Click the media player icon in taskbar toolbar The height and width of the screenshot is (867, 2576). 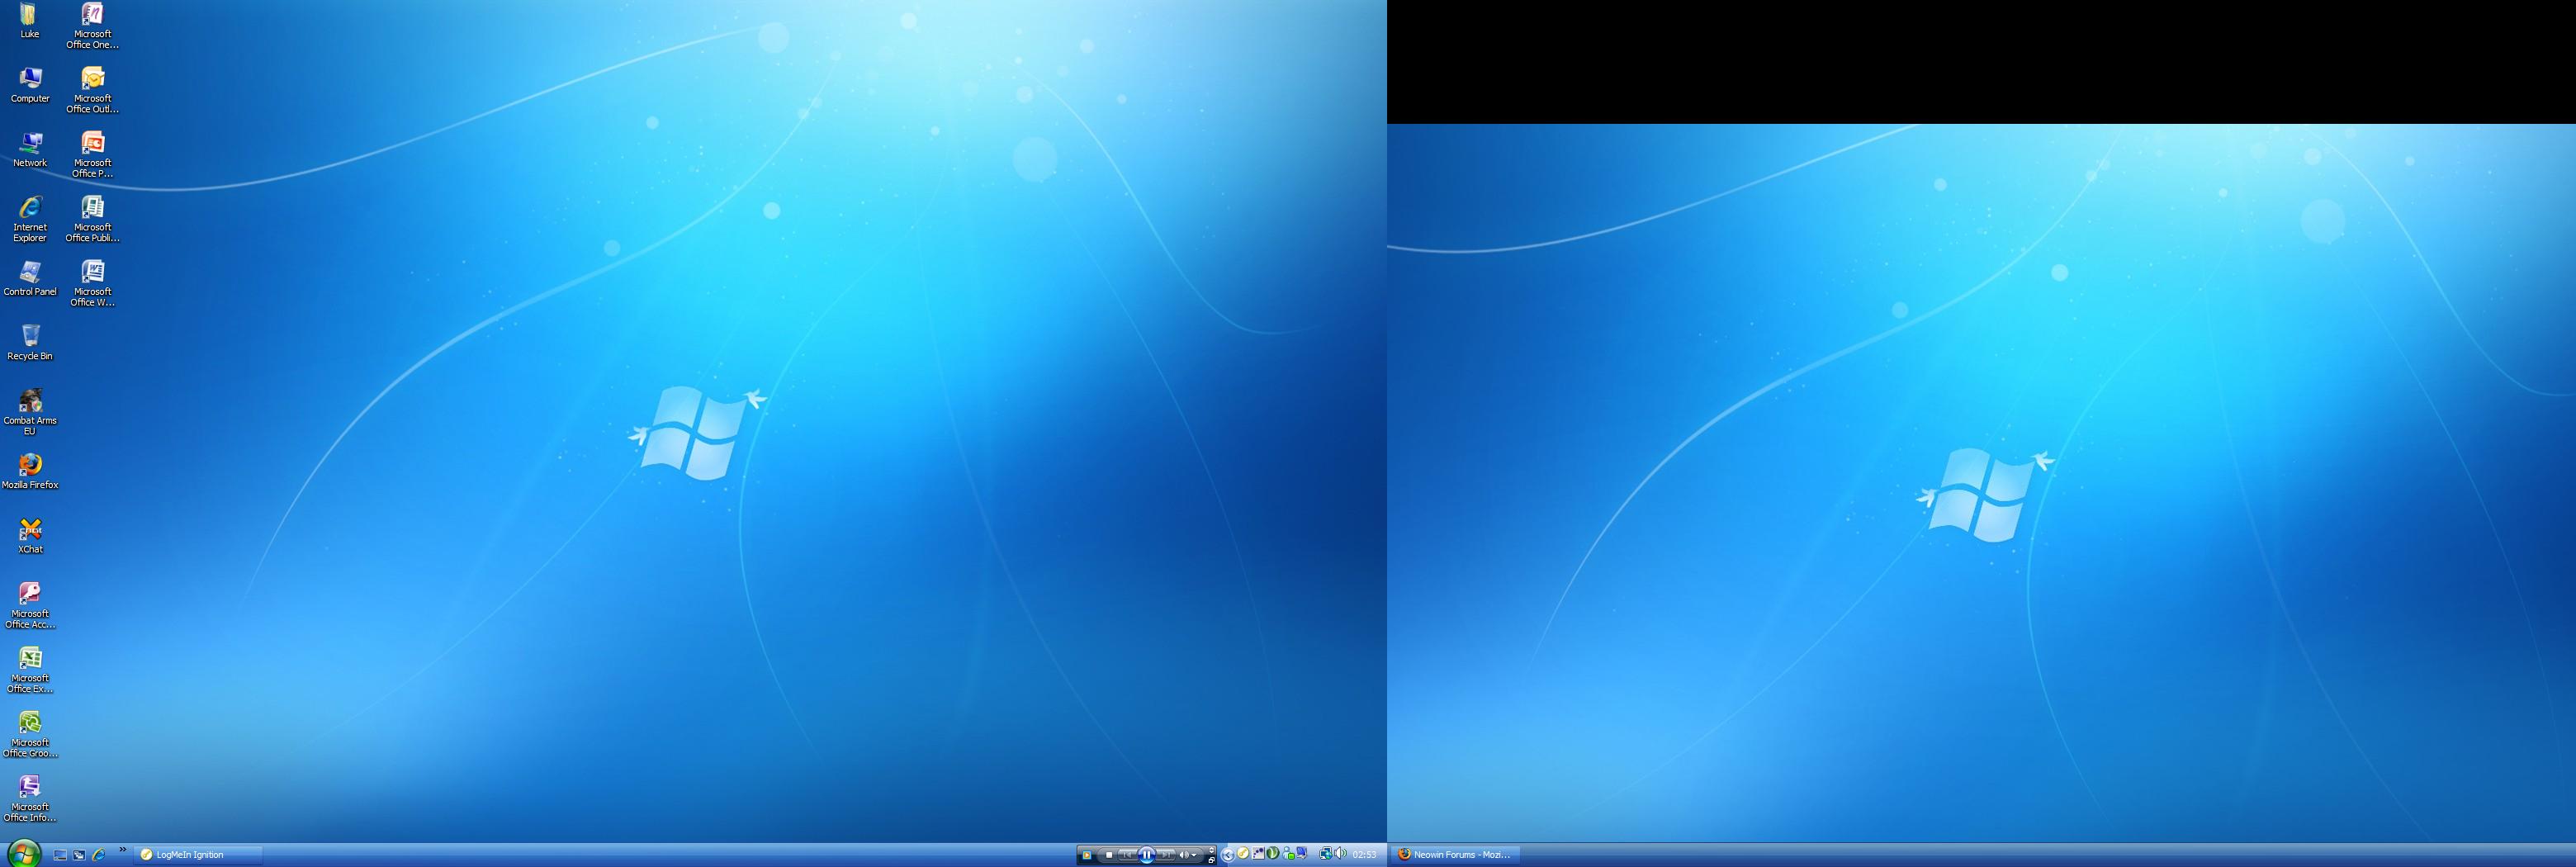1087,855
